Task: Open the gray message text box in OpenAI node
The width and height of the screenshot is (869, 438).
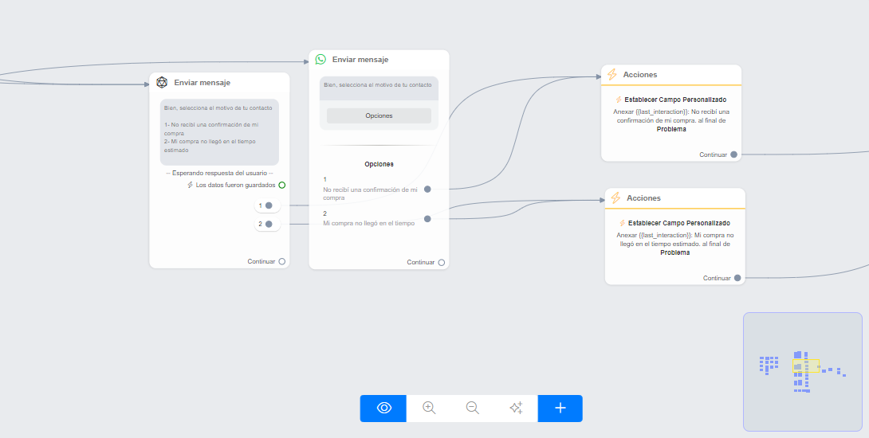Action: pos(219,131)
